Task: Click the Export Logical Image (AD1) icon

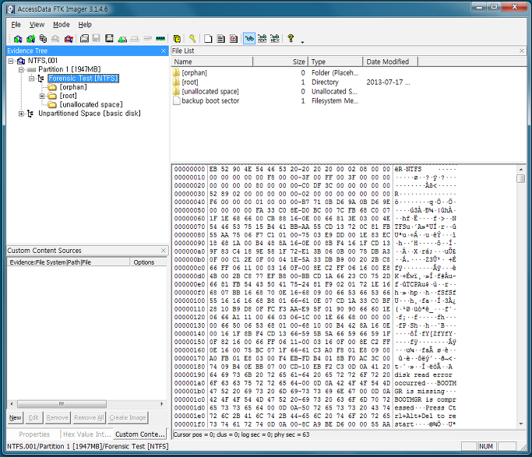Action: [x=109, y=39]
